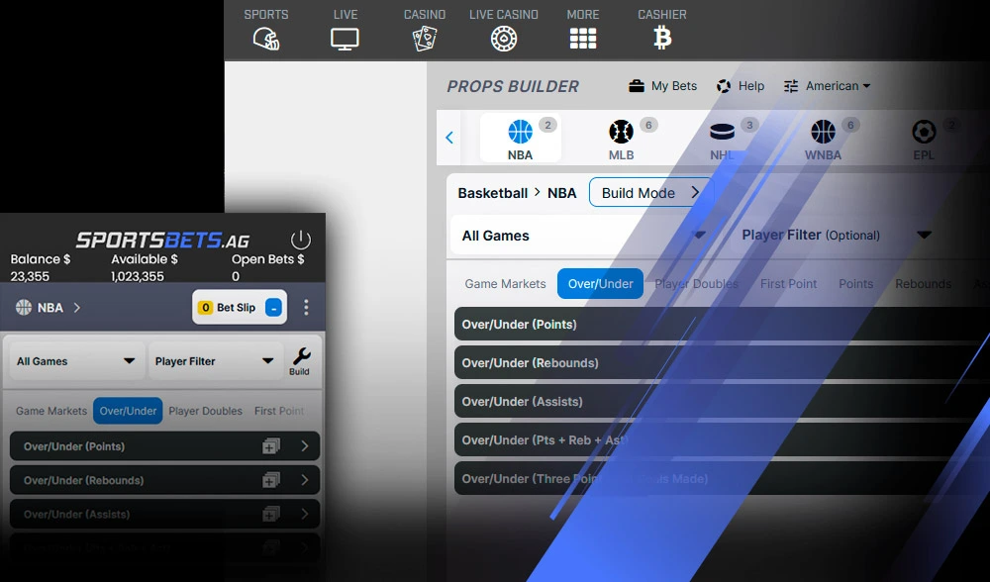Screen dimensions: 990x582
Task: Open the mobile All Games dropdown
Action: click(75, 361)
